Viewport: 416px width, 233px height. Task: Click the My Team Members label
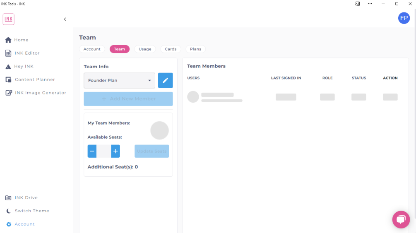[109, 123]
